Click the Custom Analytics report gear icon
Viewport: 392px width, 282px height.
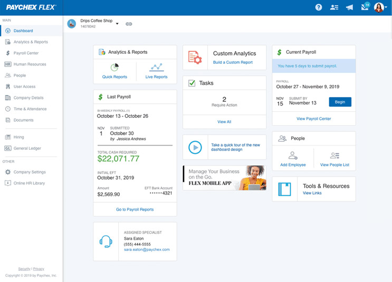(x=195, y=57)
